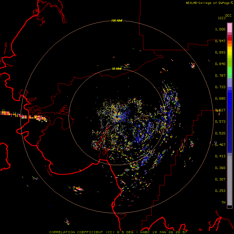
Task: Select the 1.000 value on the scale
Action: pyautogui.click(x=220, y=29)
